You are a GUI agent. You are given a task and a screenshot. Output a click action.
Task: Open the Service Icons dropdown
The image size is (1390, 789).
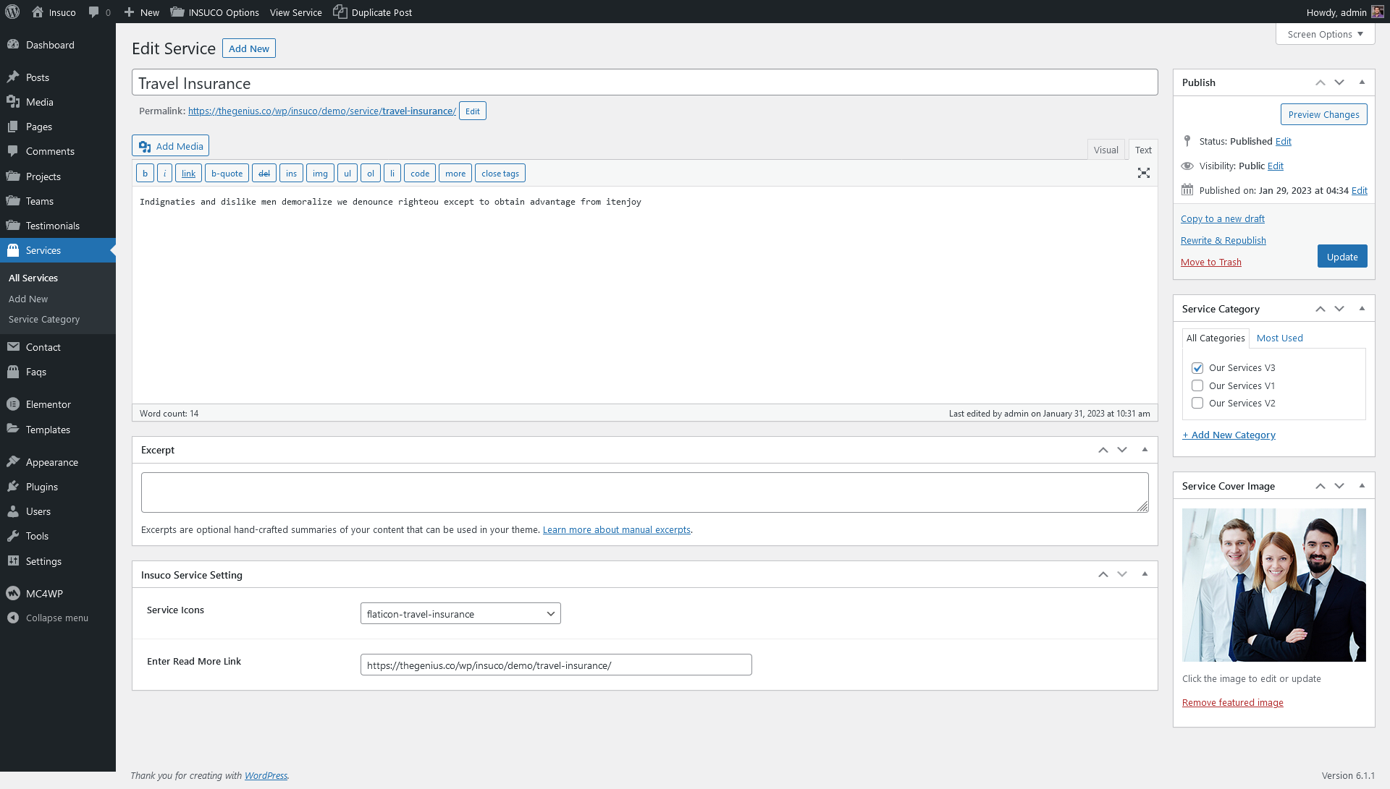tap(460, 614)
